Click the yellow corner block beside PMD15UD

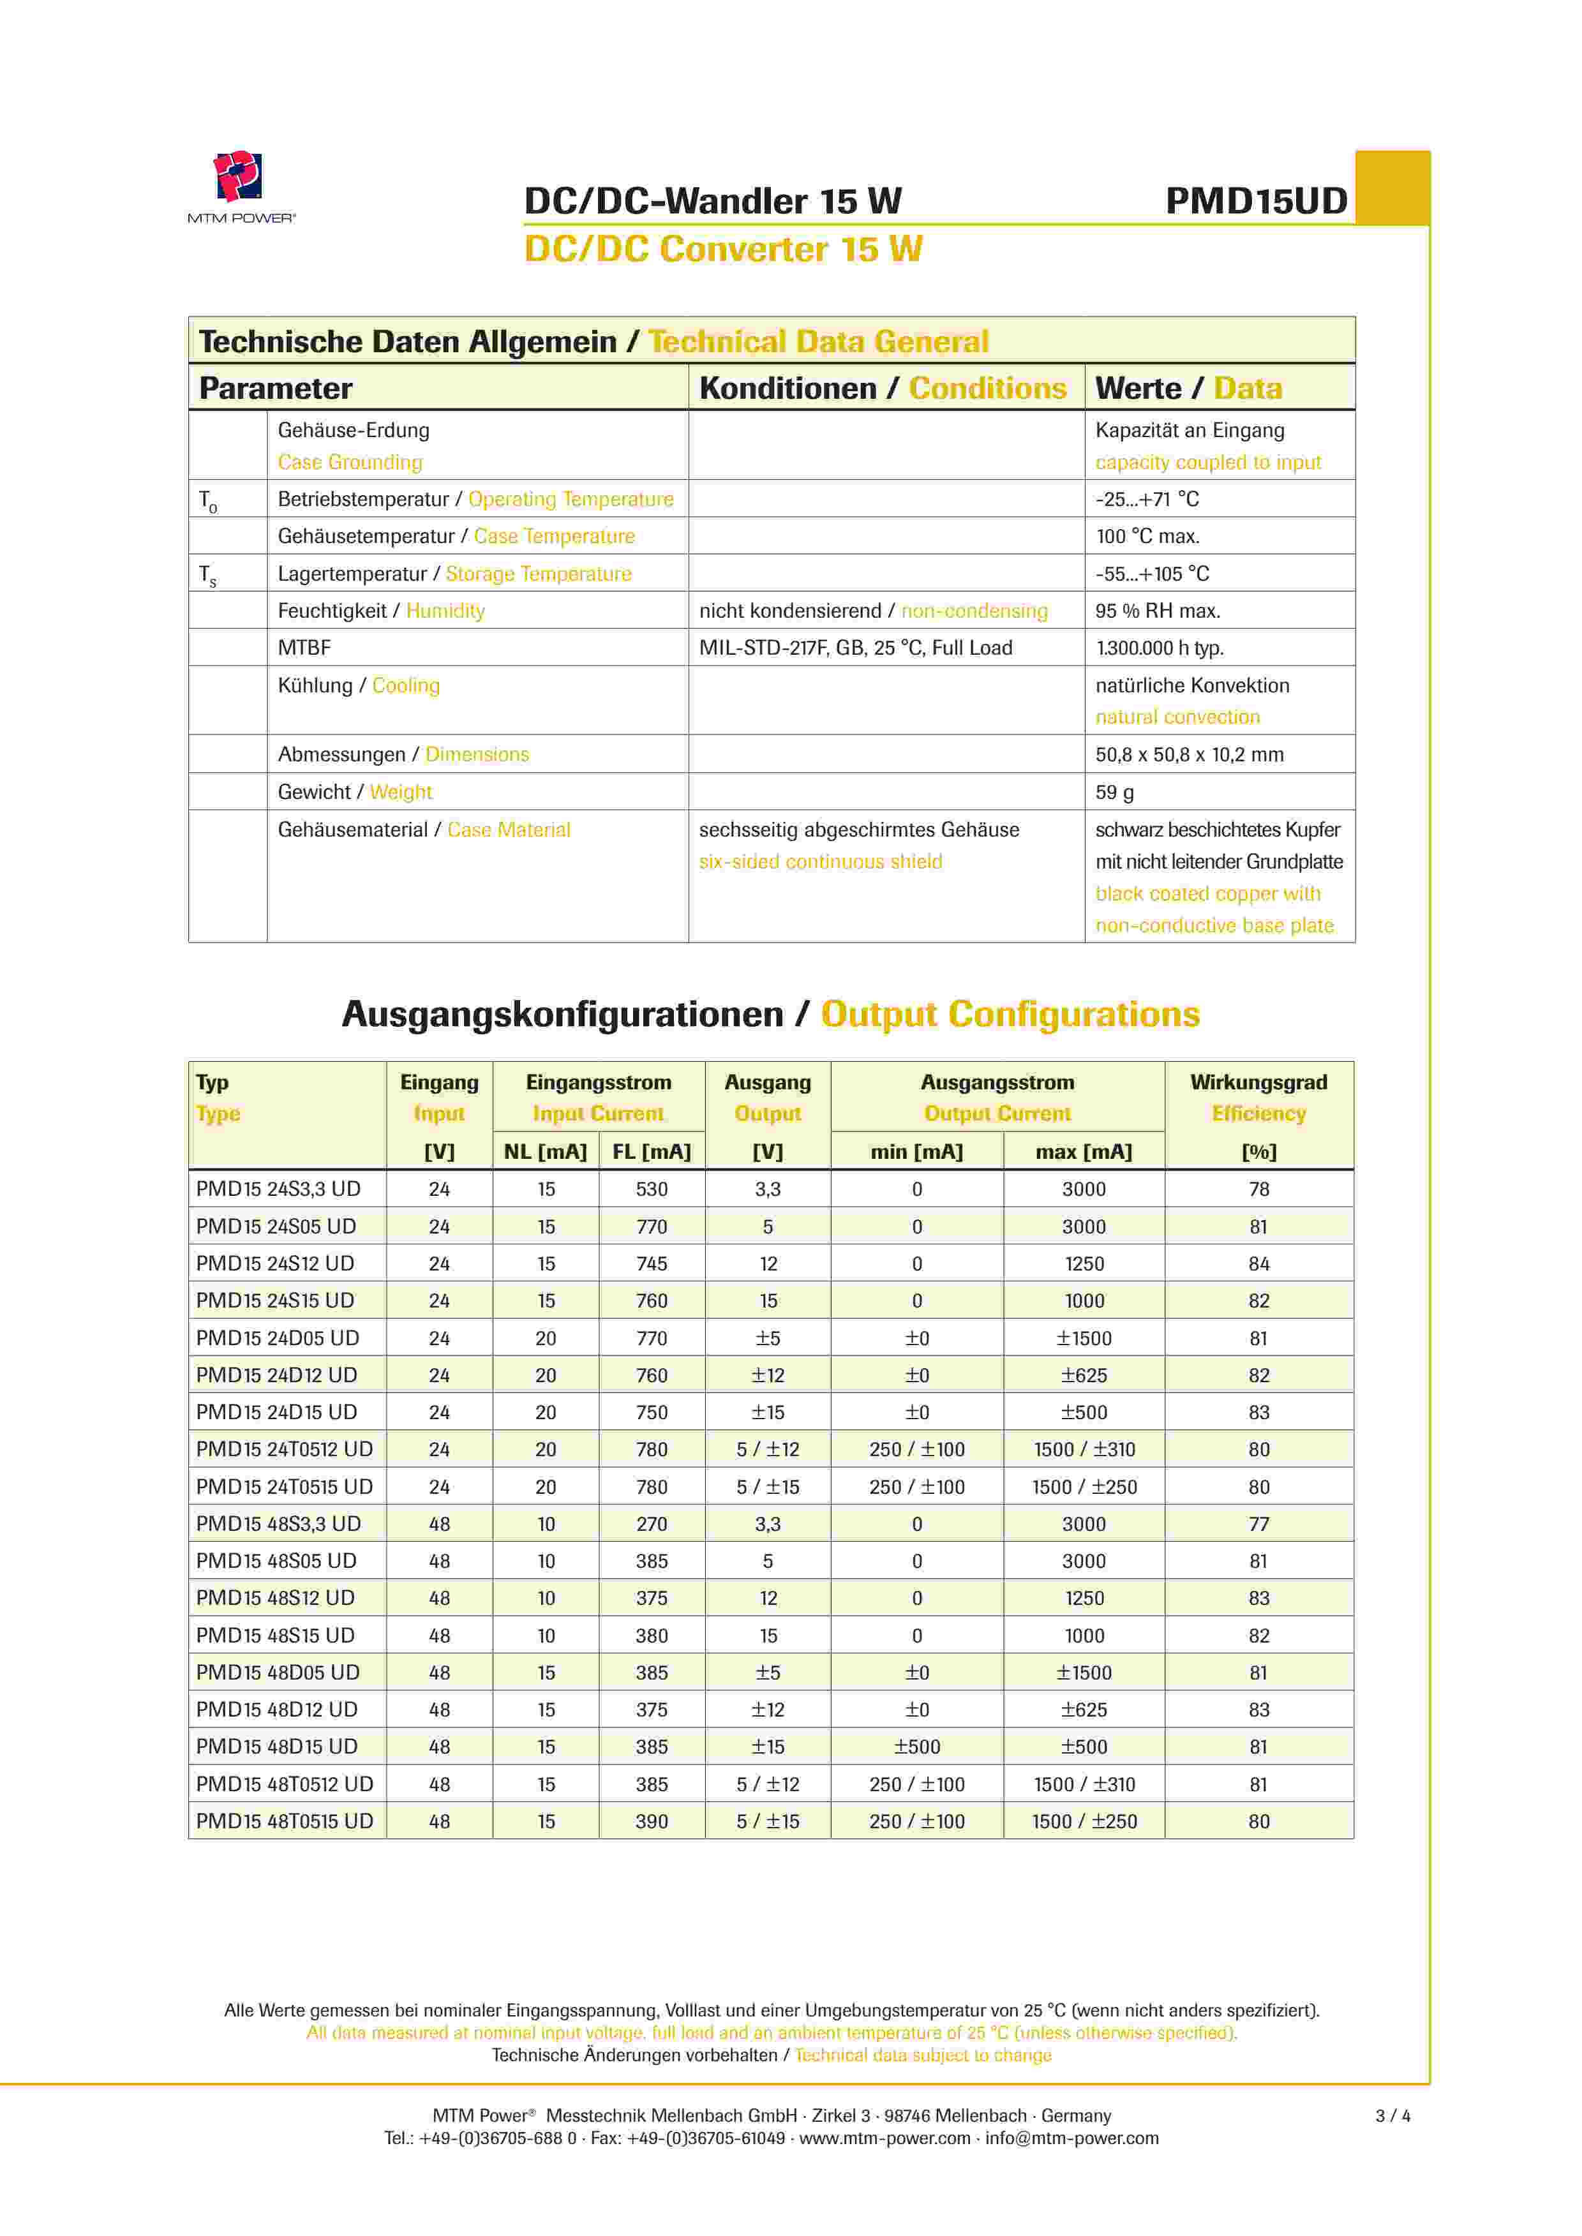(1392, 188)
